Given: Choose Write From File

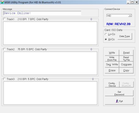Looking at the screenshot, I should [x=112, y=59].
